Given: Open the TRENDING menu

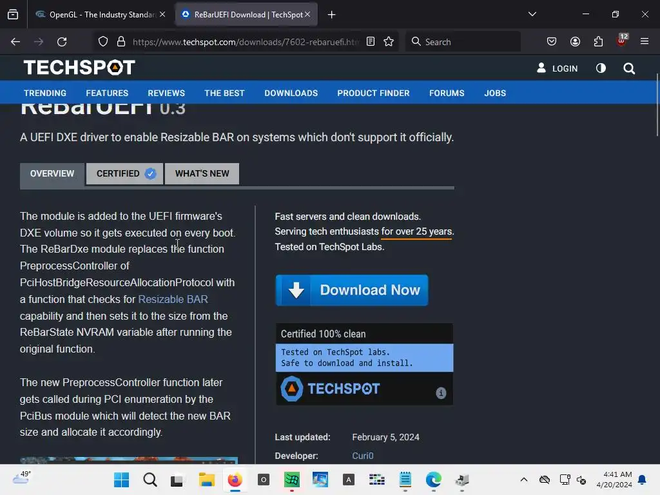Looking at the screenshot, I should pos(45,93).
